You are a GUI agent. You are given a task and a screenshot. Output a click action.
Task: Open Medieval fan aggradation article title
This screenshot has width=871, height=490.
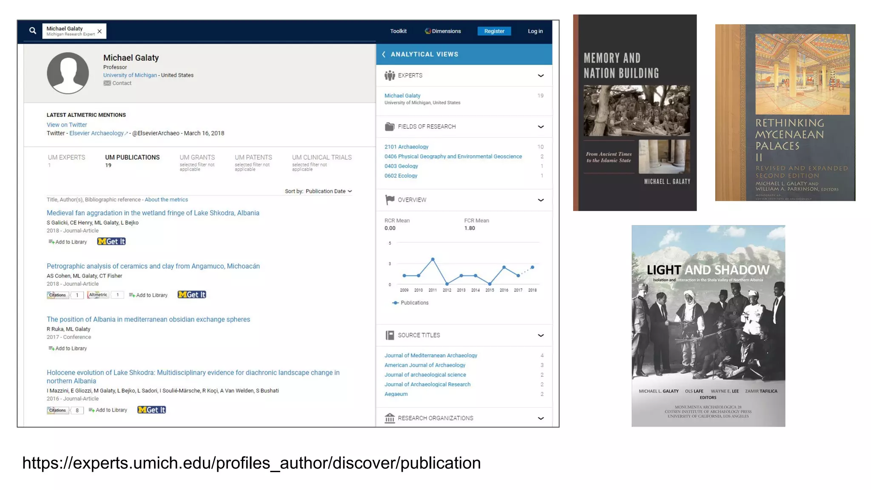pyautogui.click(x=153, y=213)
